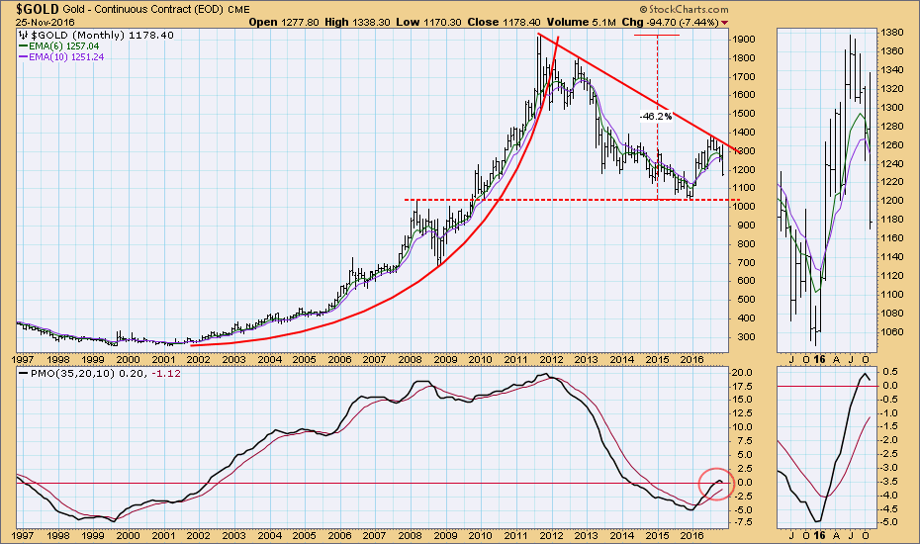This screenshot has width=920, height=544.
Task: Click the 'EMA(10) 1251.24' legend text
Action: [x=66, y=57]
